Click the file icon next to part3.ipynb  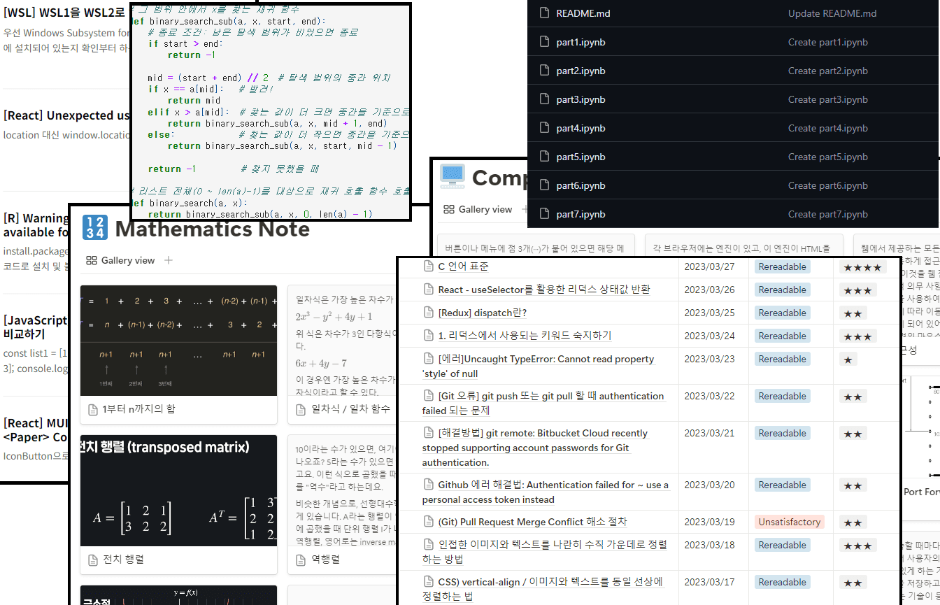click(544, 99)
